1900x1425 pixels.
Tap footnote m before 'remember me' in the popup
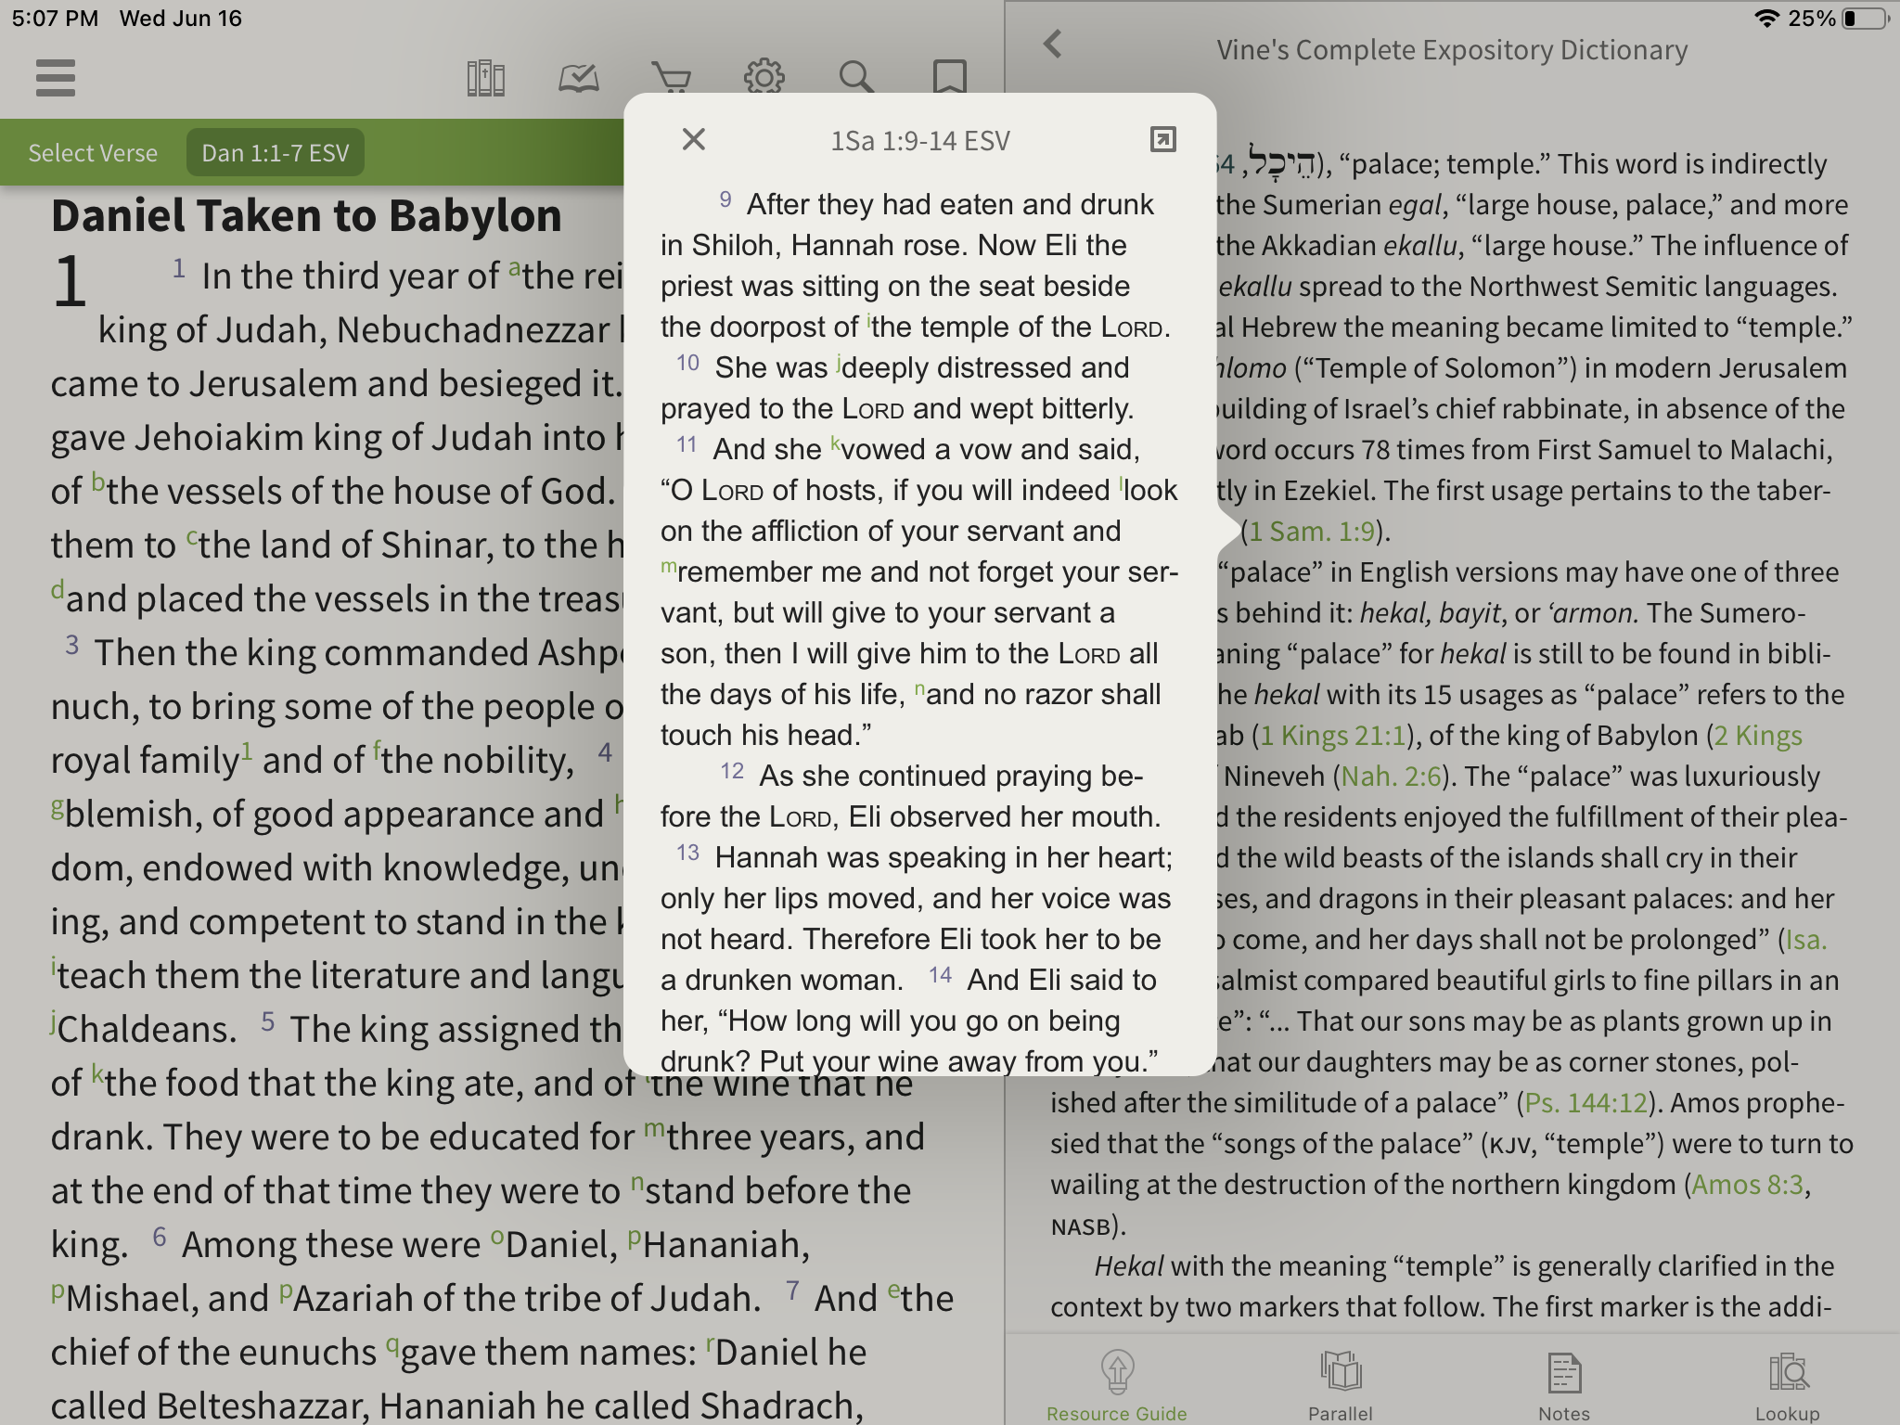(668, 566)
